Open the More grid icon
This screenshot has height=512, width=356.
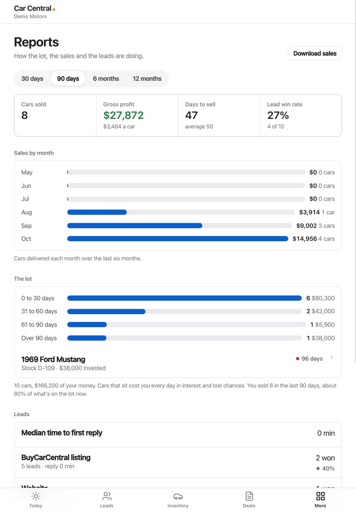coord(320,496)
